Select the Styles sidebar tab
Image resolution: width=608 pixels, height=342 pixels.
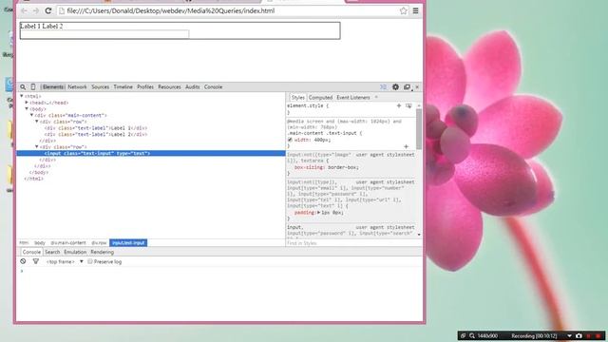[297, 97]
